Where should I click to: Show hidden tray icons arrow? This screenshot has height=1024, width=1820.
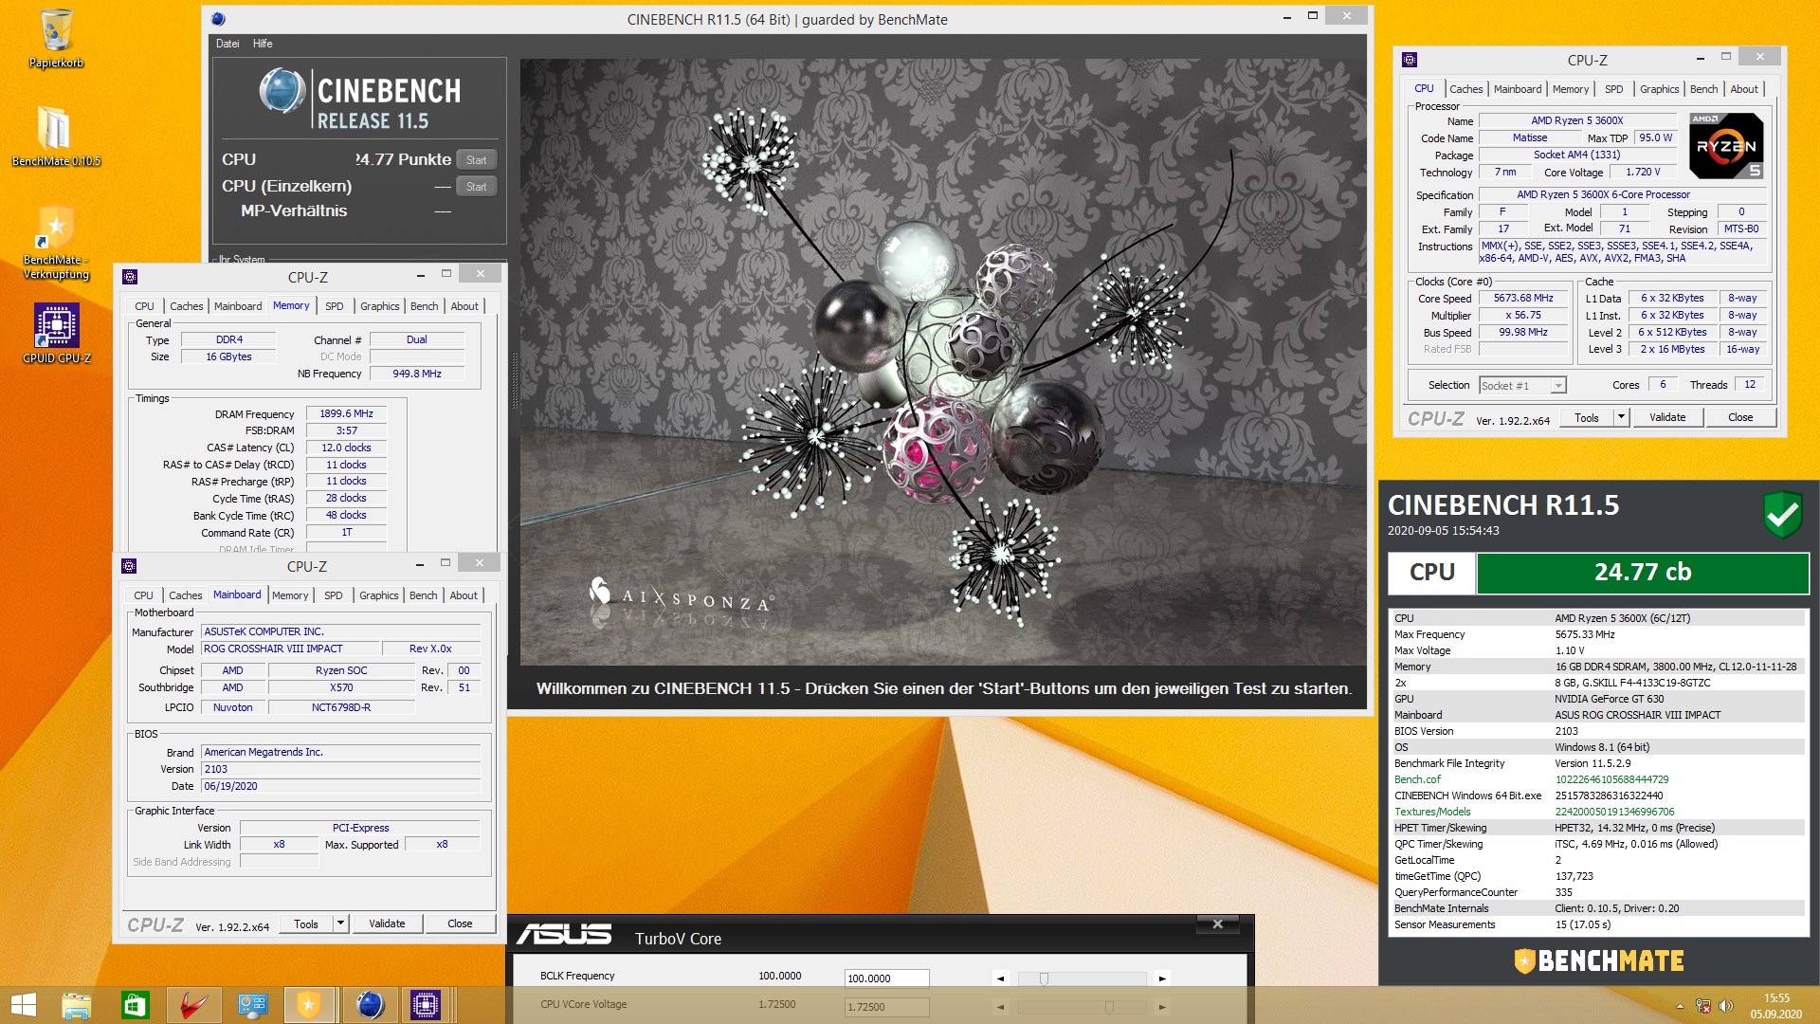click(x=1680, y=1006)
